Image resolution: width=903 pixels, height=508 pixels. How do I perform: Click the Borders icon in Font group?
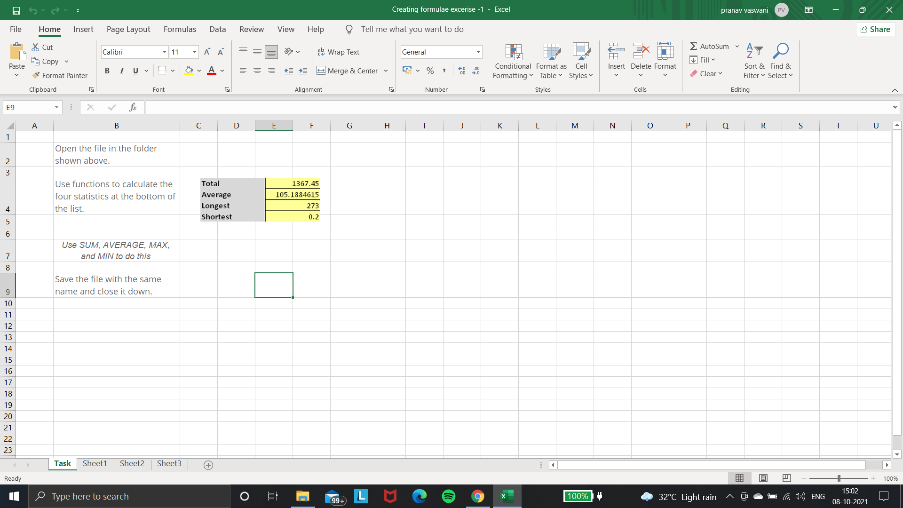(x=162, y=71)
